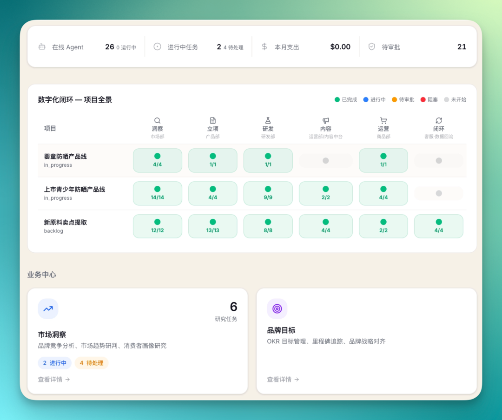Click the 4 待处理 text in stats bar
The image size is (502, 420).
tap(233, 47)
